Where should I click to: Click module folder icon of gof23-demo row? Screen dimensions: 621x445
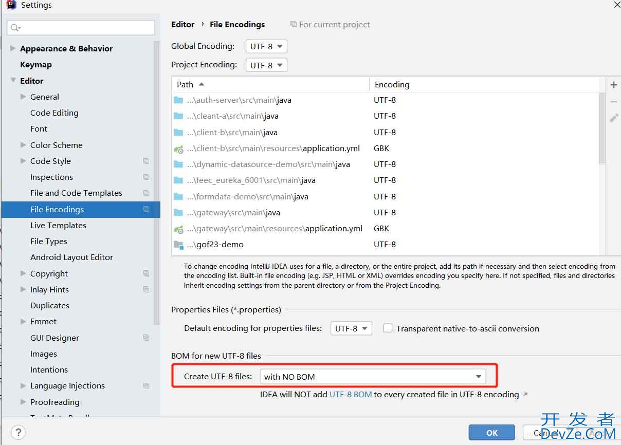click(178, 245)
